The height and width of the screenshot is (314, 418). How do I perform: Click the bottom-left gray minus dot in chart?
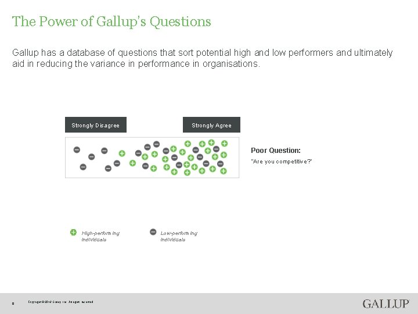point(83,167)
